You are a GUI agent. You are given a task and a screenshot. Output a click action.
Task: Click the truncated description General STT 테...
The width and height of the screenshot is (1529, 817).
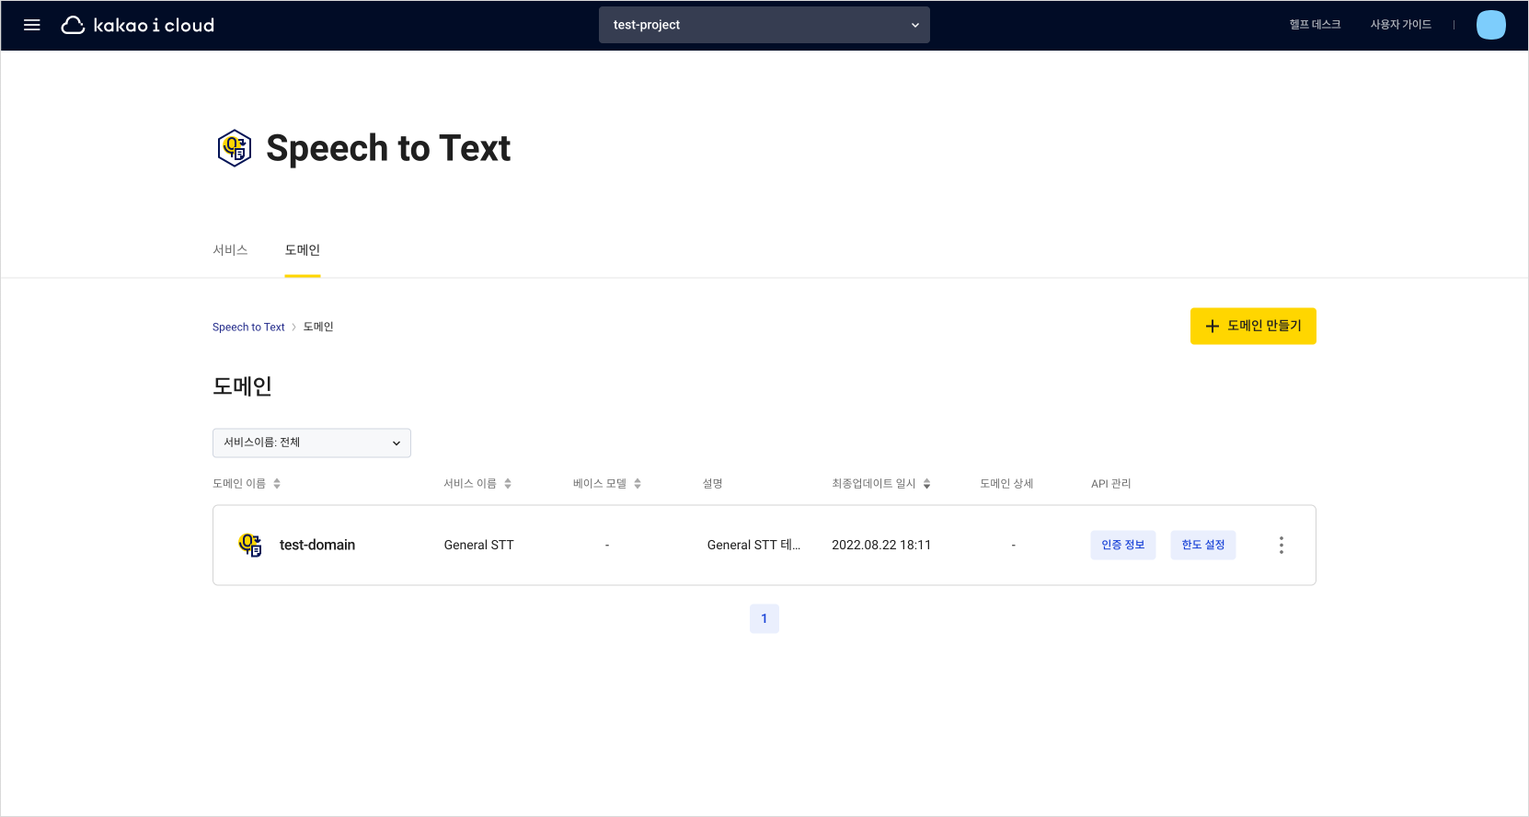[753, 545]
